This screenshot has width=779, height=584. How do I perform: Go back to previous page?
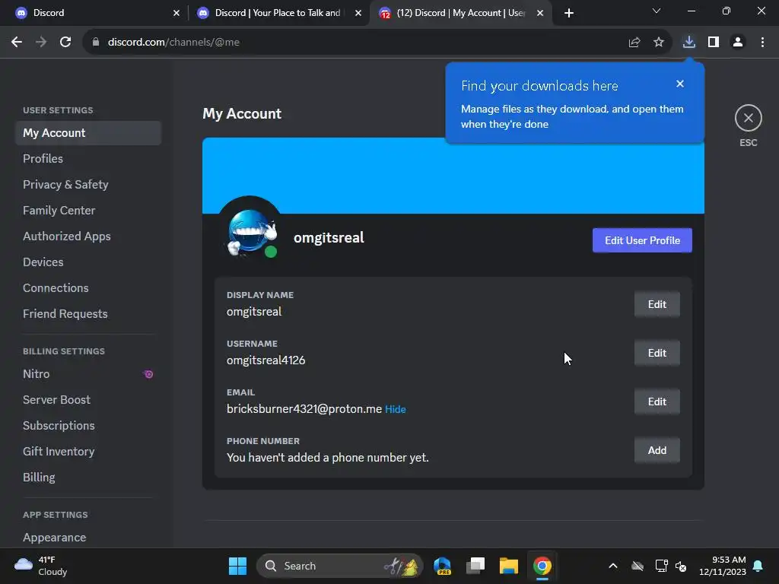pos(17,43)
